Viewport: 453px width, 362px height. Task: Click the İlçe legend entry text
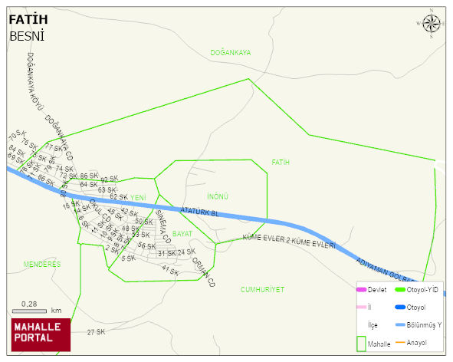pyautogui.click(x=373, y=325)
